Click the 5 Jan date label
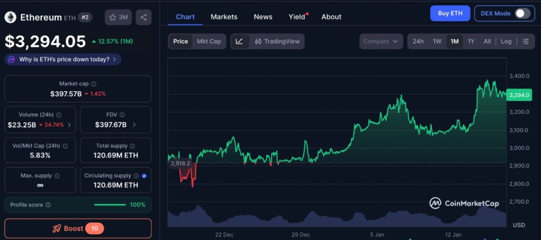 click(377, 235)
